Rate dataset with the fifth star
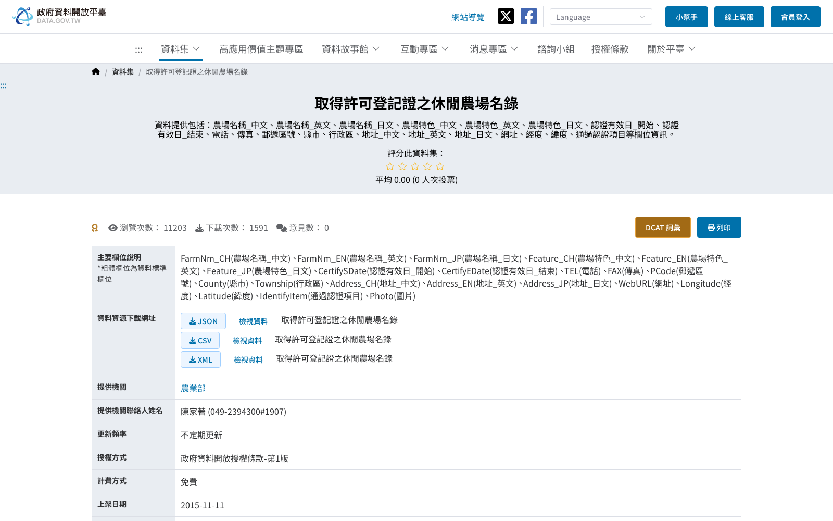Screen dimensions: 833x521 [440, 166]
